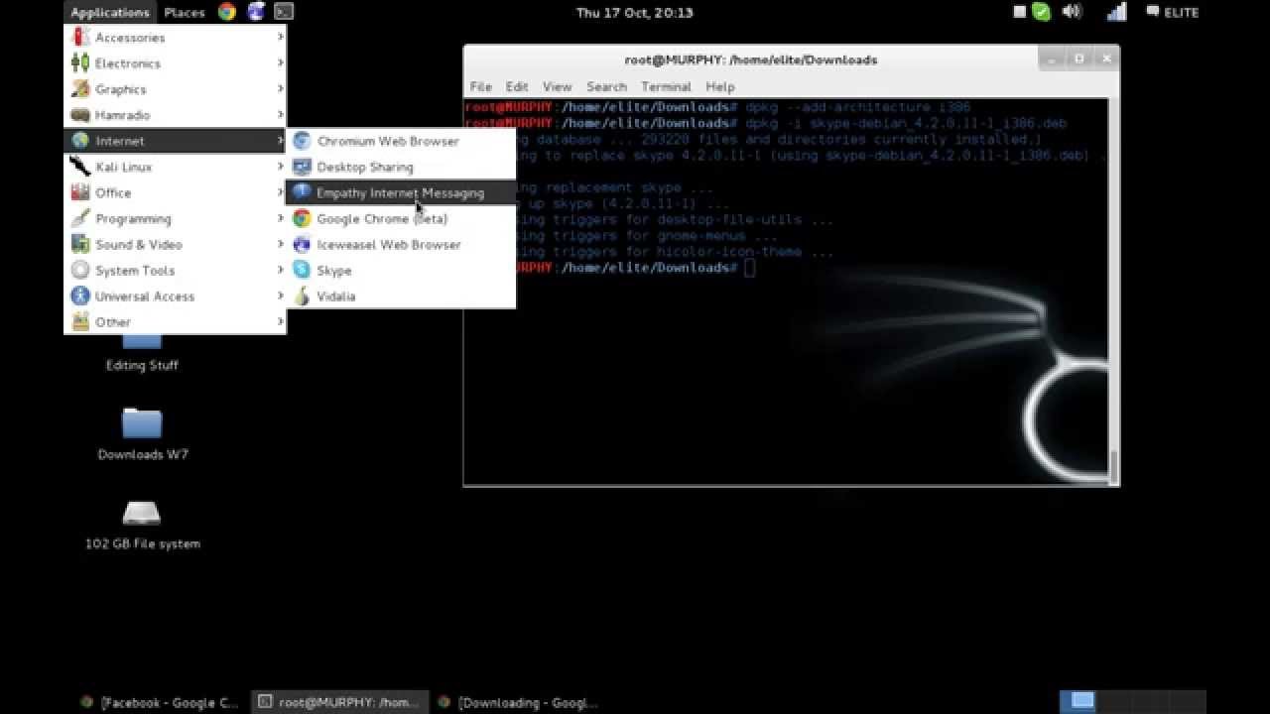This screenshot has height=714, width=1270.
Task: Expand the Graphics submenu arrow
Action: [x=281, y=89]
